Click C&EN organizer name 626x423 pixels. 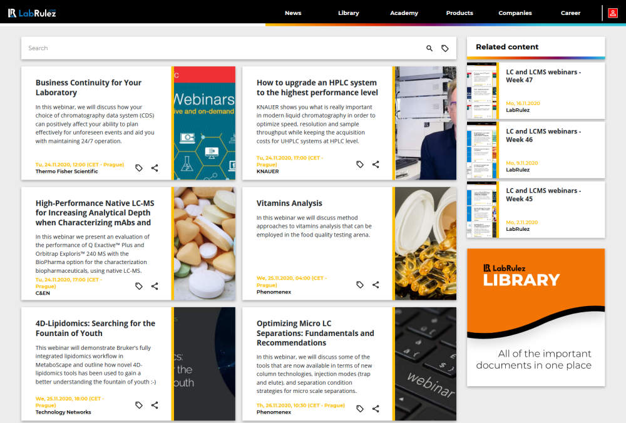pos(43,293)
